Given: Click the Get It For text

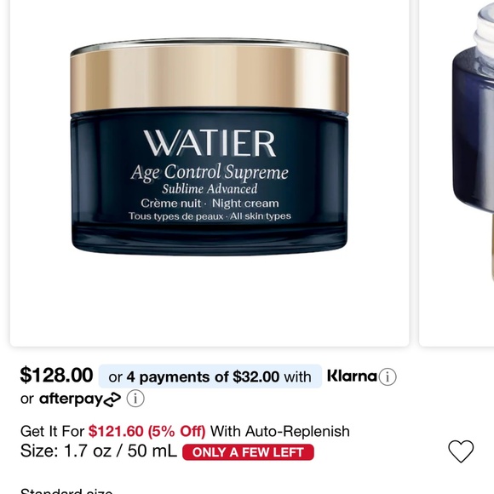Looking at the screenshot, I should coord(52,431).
